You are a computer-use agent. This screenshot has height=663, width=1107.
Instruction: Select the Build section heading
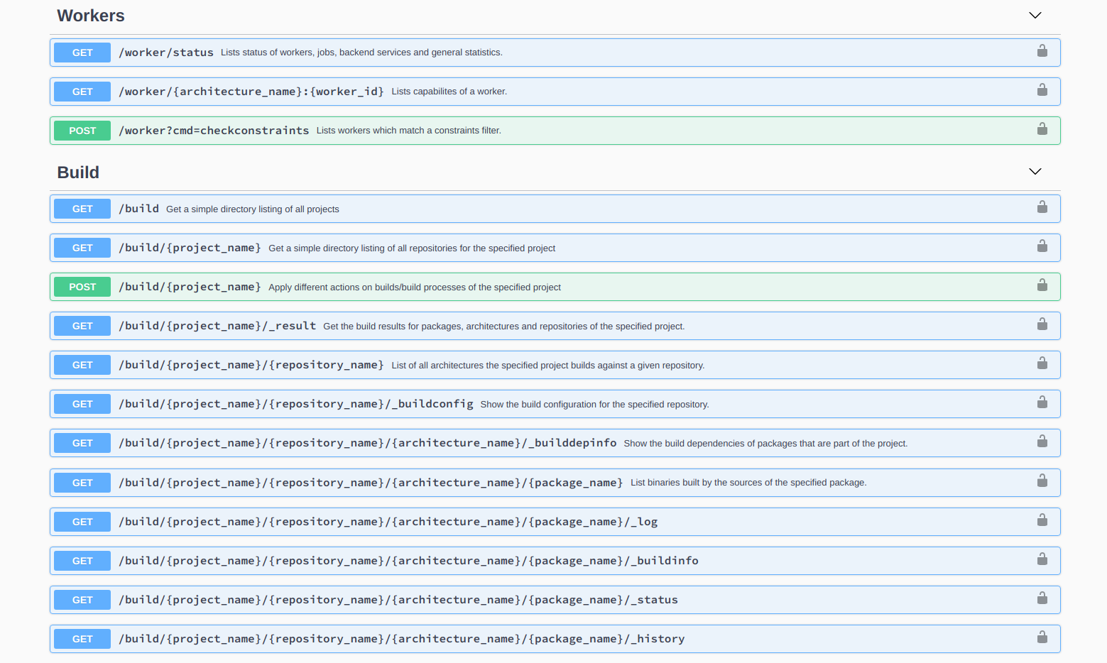tap(78, 172)
